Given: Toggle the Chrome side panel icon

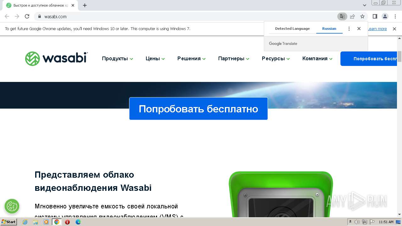Looking at the screenshot, I should tap(375, 16).
